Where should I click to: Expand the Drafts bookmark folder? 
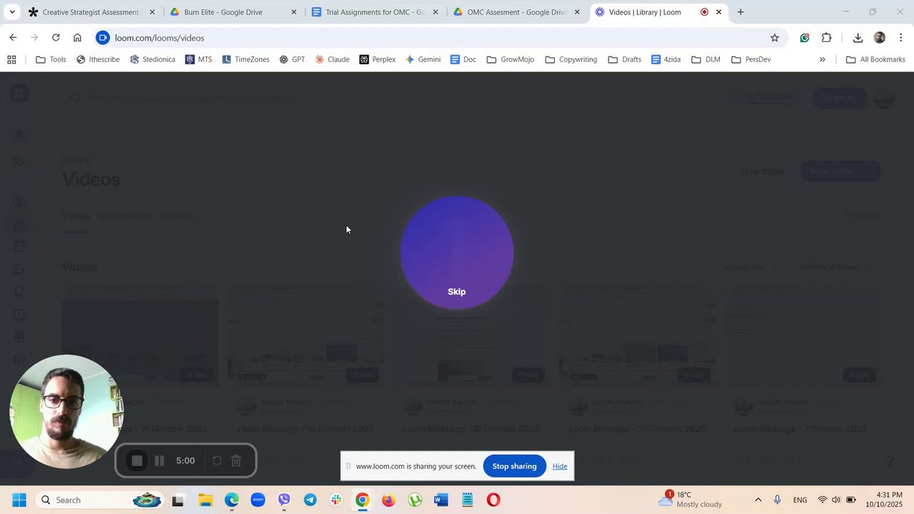(625, 59)
